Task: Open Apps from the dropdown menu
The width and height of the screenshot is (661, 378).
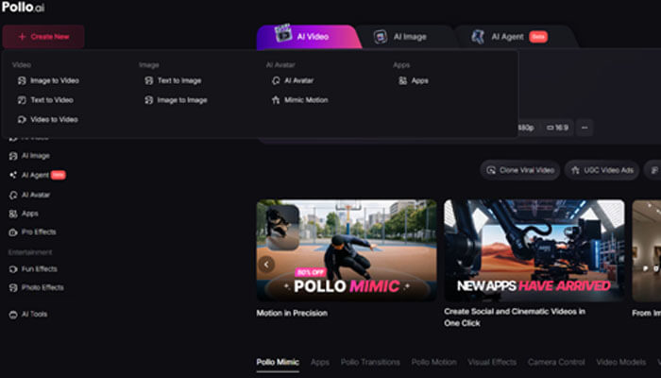Action: [x=414, y=80]
